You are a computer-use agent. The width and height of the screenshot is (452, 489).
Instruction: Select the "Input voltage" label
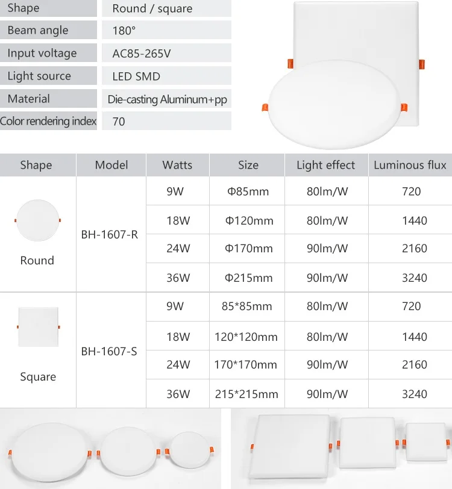coord(42,53)
